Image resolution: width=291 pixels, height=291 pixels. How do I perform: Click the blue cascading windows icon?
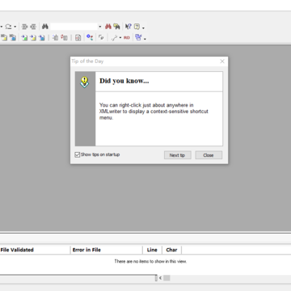point(138,37)
